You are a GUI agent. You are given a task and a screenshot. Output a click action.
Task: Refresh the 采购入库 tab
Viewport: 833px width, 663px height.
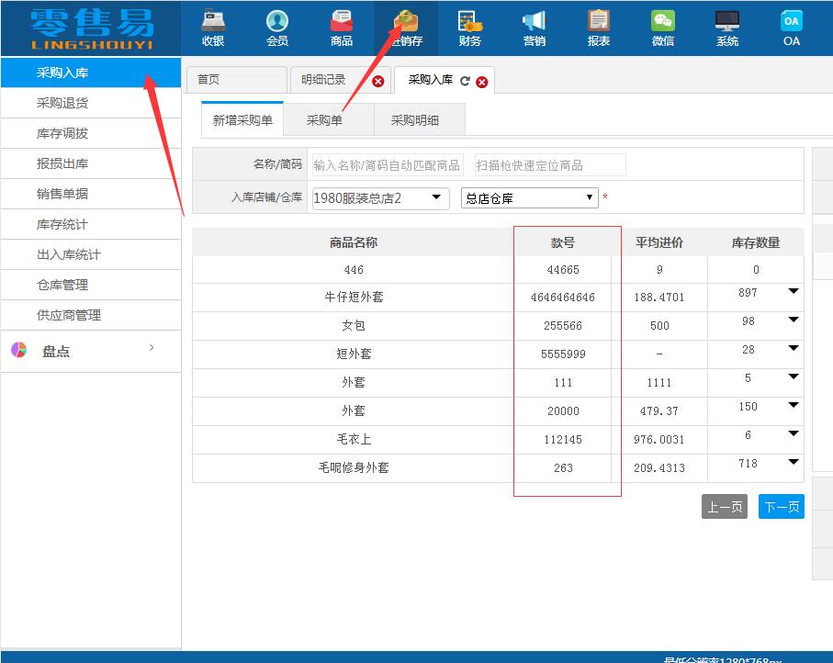click(x=467, y=81)
